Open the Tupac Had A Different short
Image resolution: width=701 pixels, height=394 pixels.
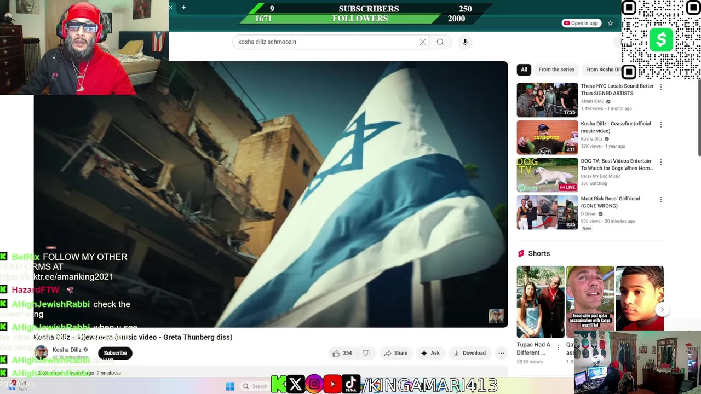pos(541,302)
